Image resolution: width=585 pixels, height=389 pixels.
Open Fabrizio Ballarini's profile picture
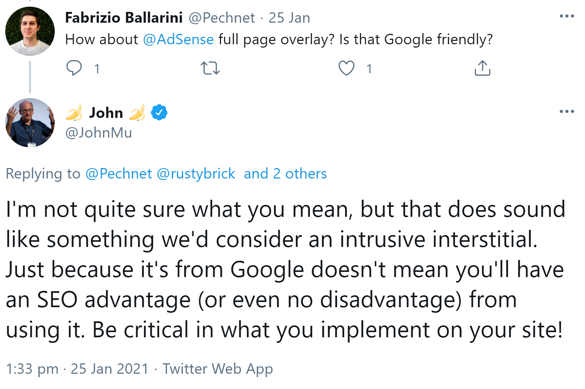[x=30, y=30]
